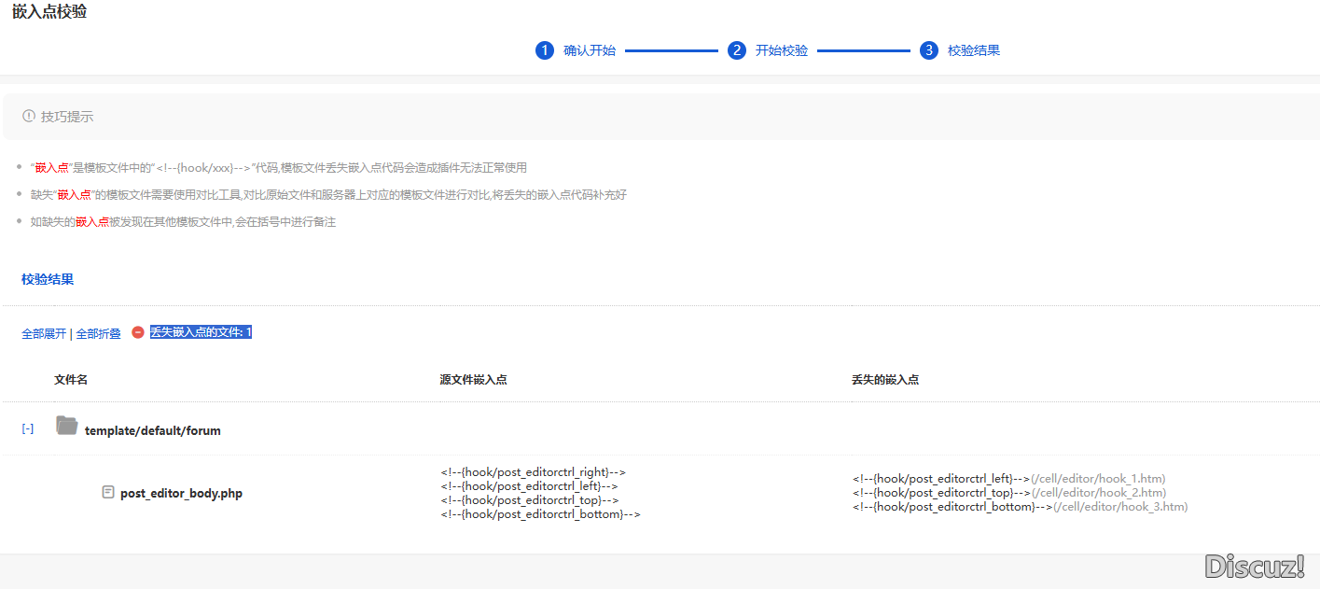Click the file icon before post_editor_body.php
The height and width of the screenshot is (589, 1320).
[x=108, y=492]
